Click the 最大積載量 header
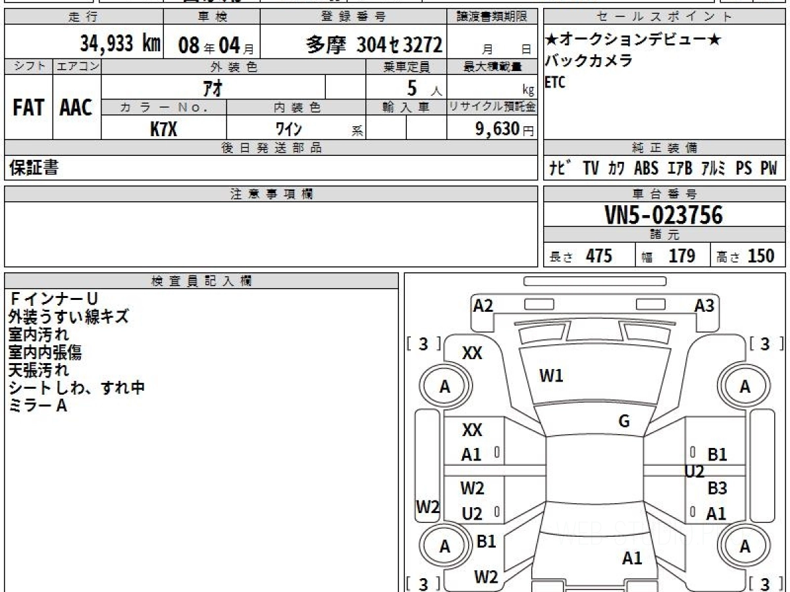The width and height of the screenshot is (790, 592). coord(492,66)
